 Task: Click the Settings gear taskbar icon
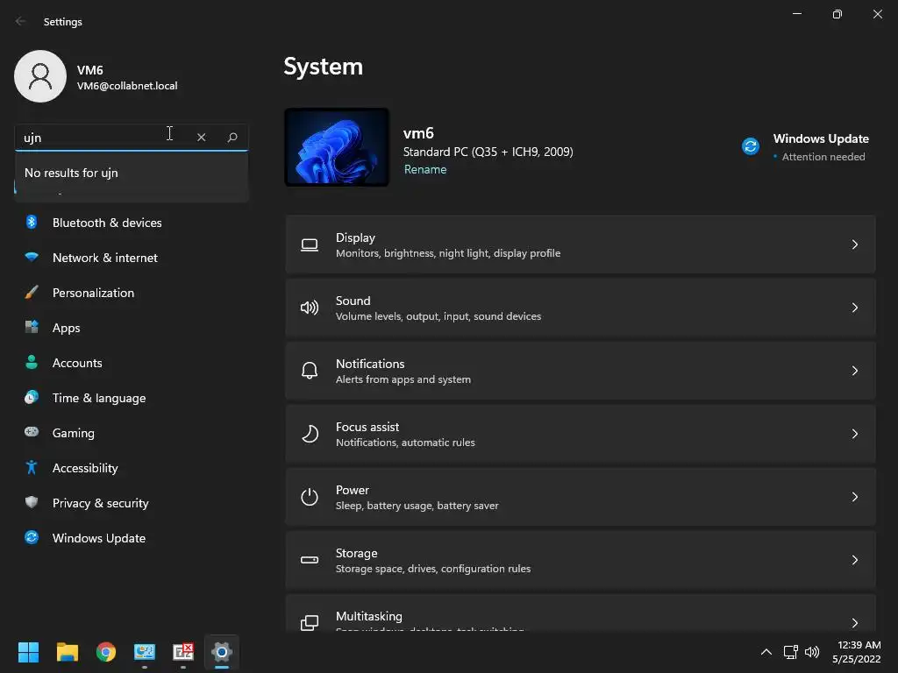coord(222,652)
